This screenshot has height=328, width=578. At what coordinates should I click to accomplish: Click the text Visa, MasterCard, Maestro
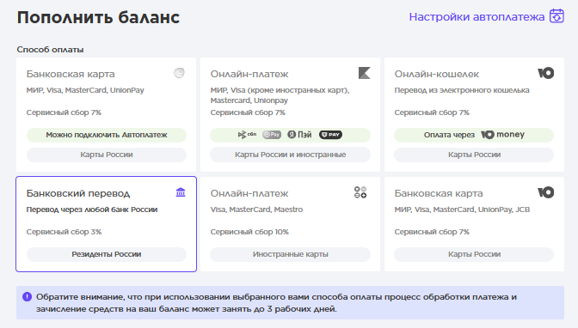click(x=256, y=210)
